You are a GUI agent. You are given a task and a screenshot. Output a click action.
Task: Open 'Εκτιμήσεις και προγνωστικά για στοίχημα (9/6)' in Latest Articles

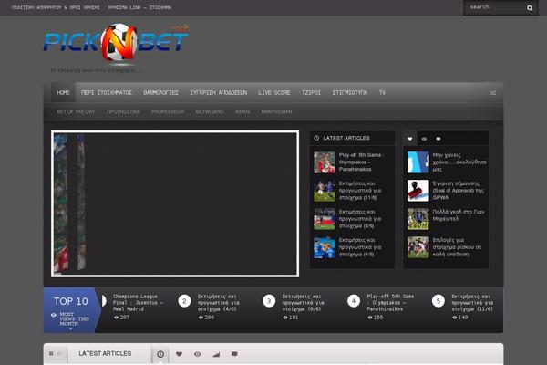coord(360,219)
